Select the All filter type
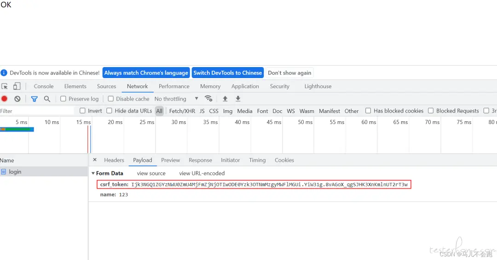The width and height of the screenshot is (497, 260). [159, 111]
